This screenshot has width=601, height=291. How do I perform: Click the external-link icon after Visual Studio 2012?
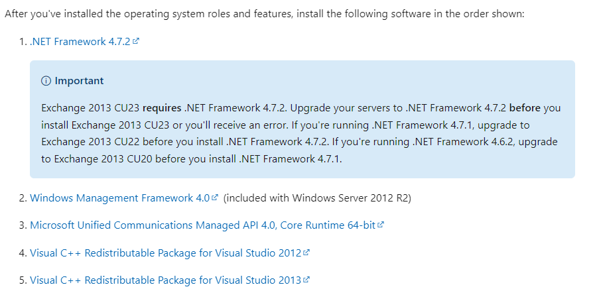[x=306, y=253]
